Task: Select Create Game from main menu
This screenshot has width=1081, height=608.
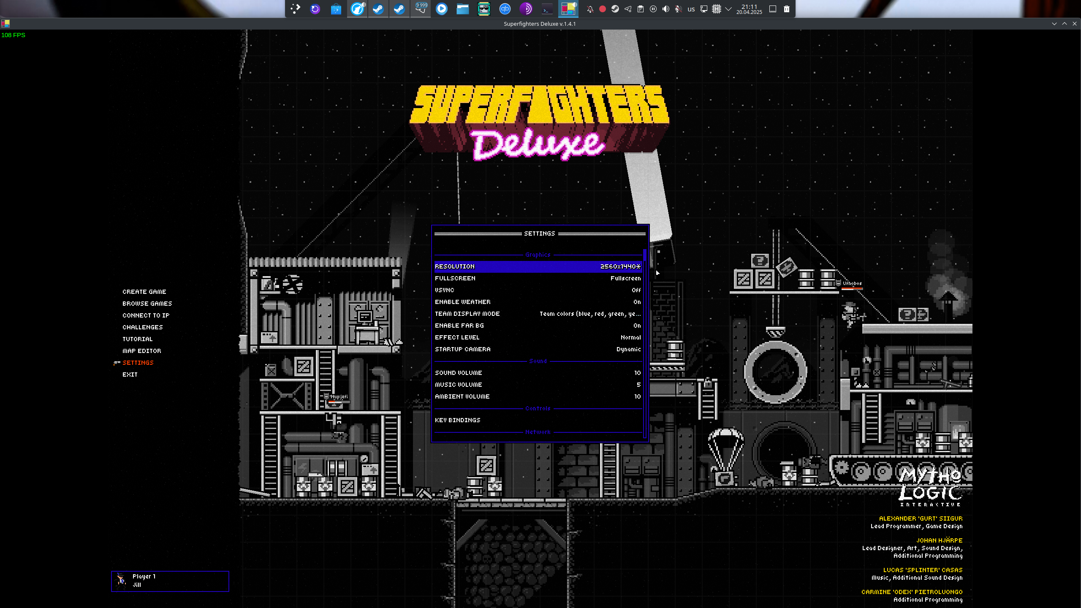Action: 144,292
